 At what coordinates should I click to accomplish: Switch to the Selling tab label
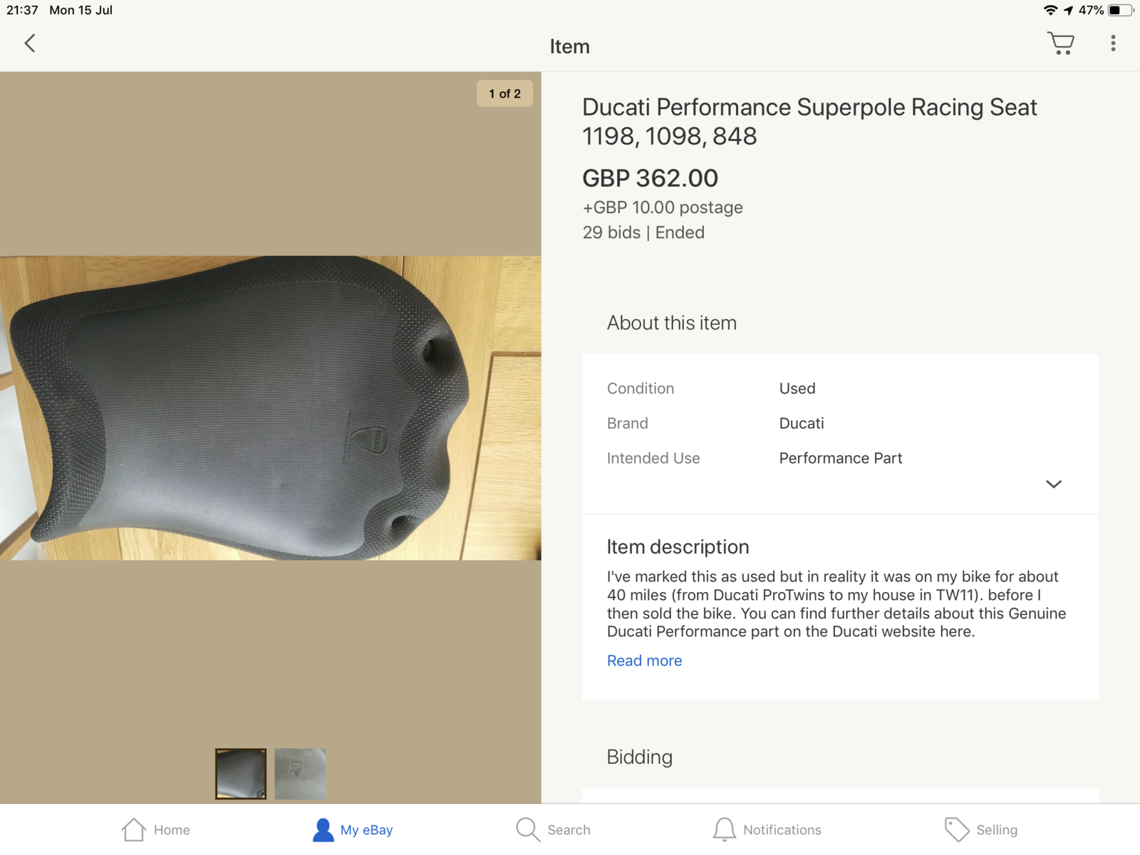(x=996, y=830)
